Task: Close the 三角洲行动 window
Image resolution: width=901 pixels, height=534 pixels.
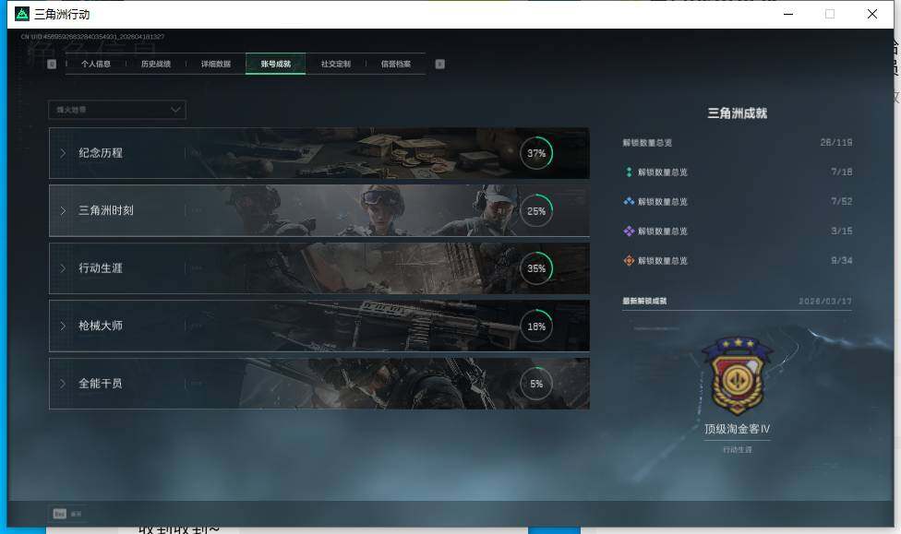Action: (872, 14)
